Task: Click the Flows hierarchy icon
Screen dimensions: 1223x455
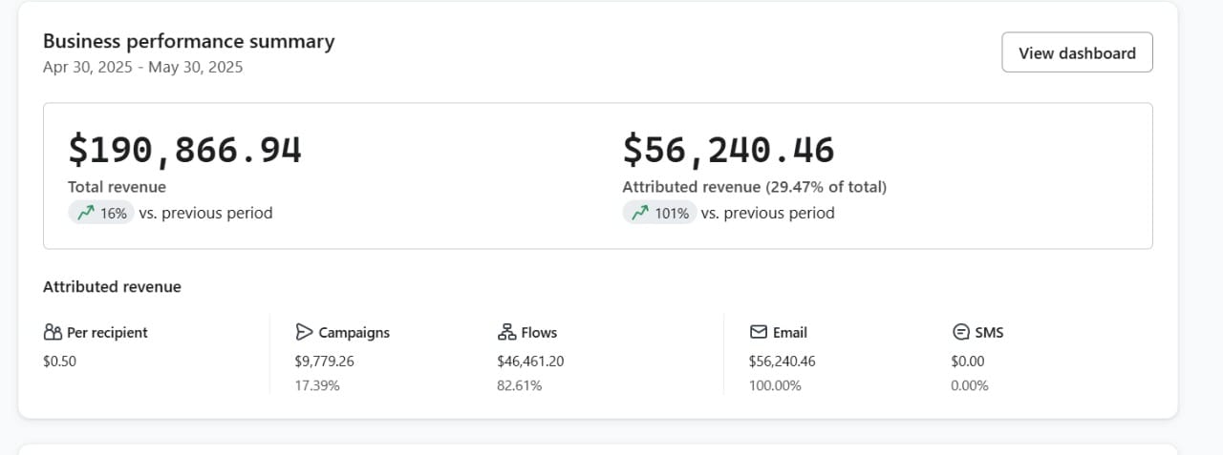Action: 506,332
